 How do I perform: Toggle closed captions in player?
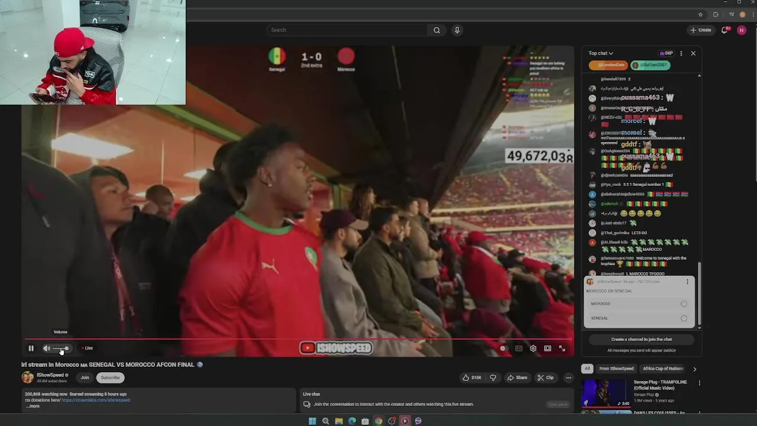[x=519, y=348]
